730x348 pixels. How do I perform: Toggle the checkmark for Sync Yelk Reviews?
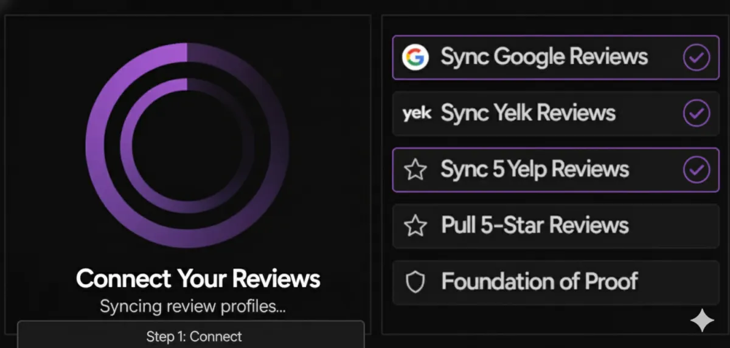[x=696, y=114]
